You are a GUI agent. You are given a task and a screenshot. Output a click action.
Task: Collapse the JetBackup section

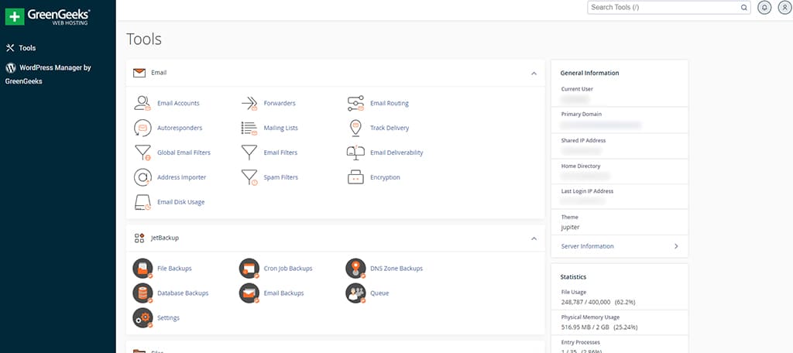click(x=534, y=238)
